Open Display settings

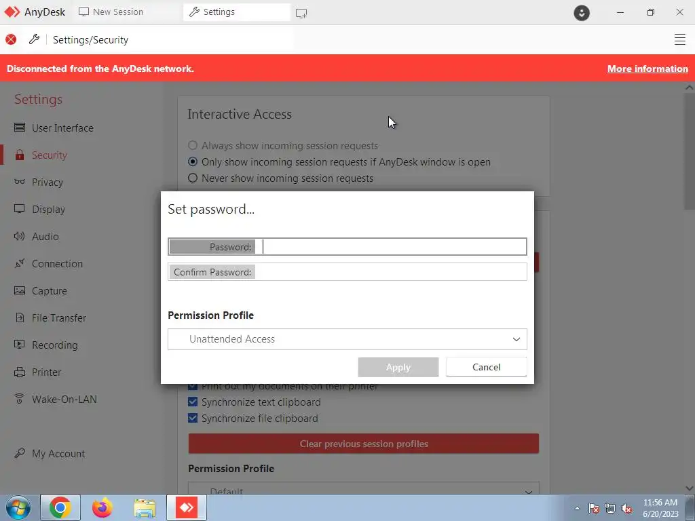tap(48, 209)
